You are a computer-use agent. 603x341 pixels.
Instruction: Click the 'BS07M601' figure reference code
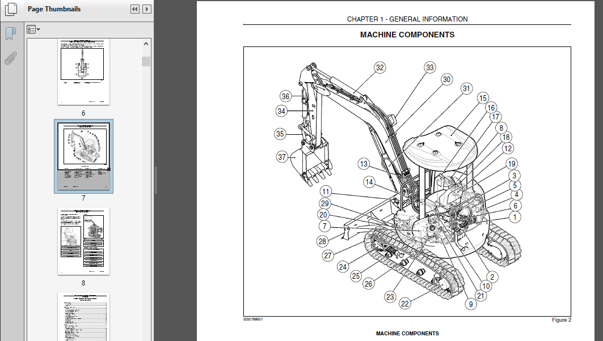click(253, 319)
